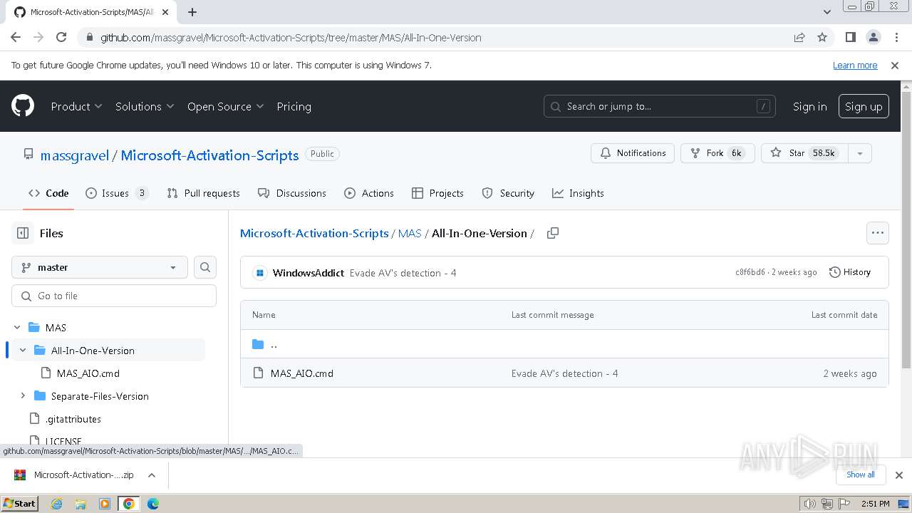Go to the GitHub home logo
912x513 pixels.
(x=23, y=106)
